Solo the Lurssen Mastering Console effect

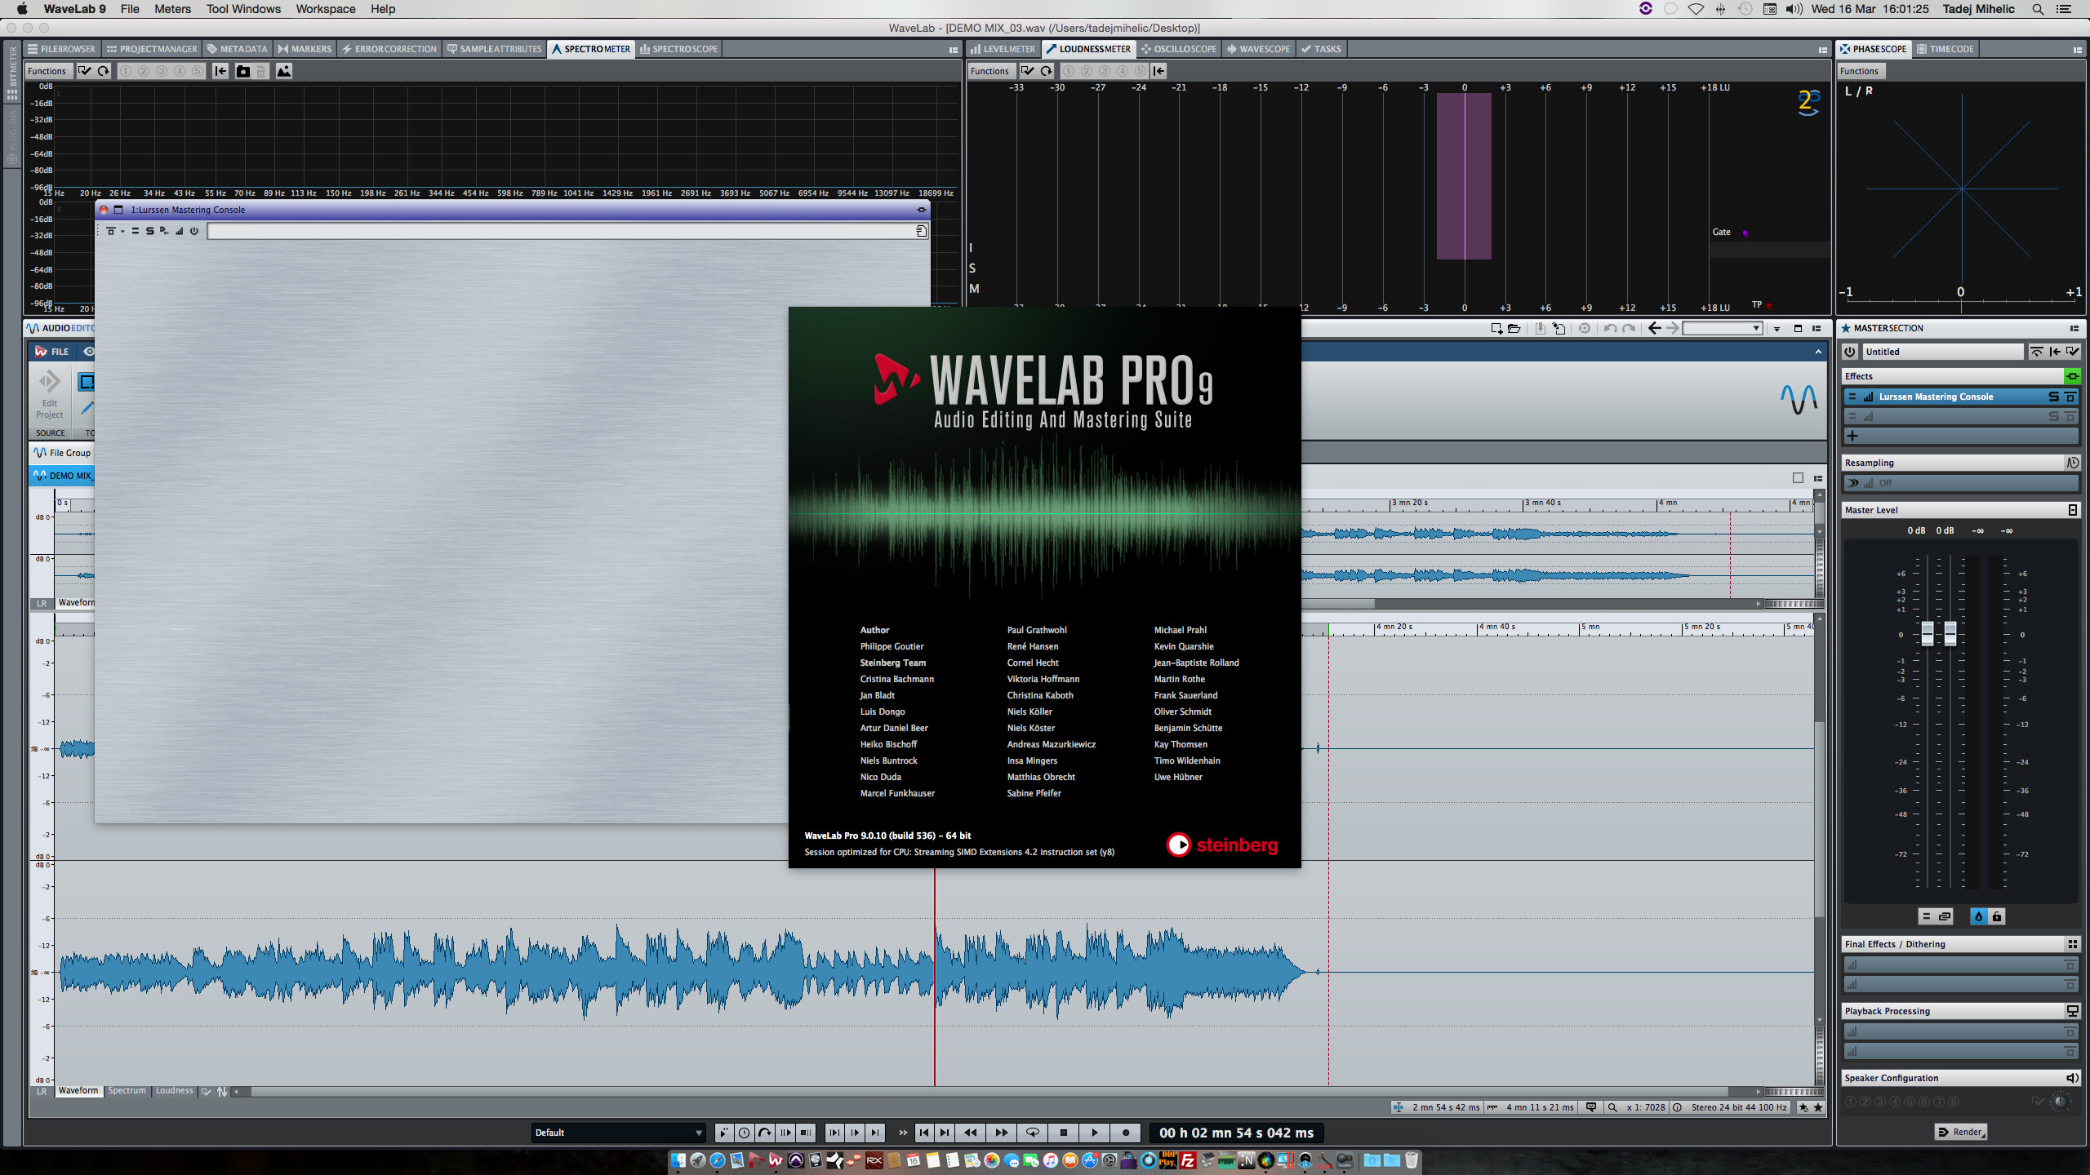tap(2054, 397)
